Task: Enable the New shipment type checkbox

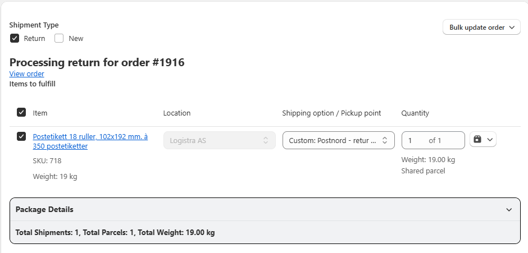Action: coord(59,39)
